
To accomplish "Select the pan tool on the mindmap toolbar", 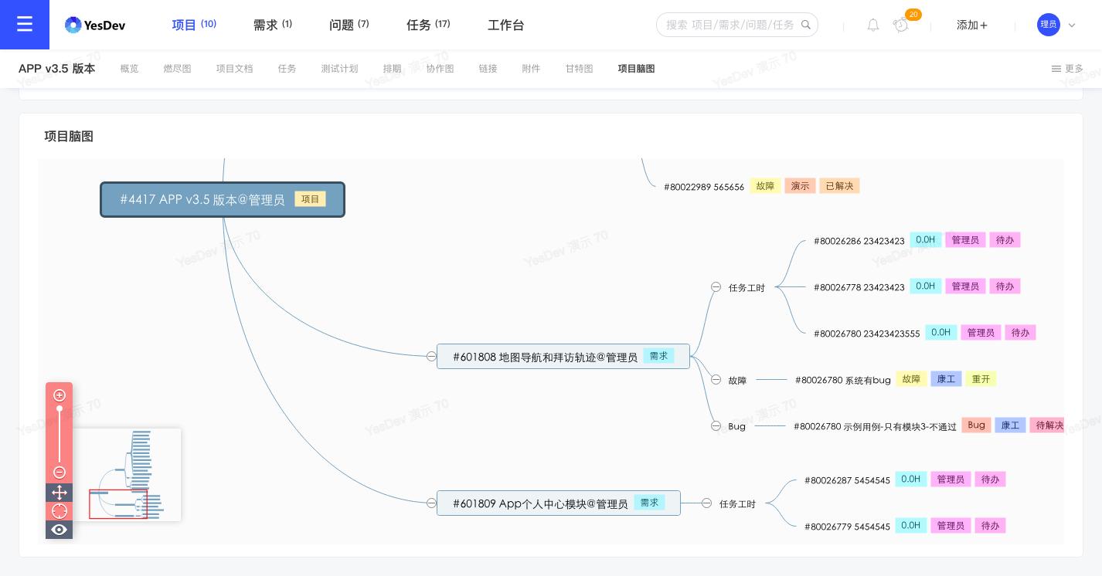I will pyautogui.click(x=60, y=492).
